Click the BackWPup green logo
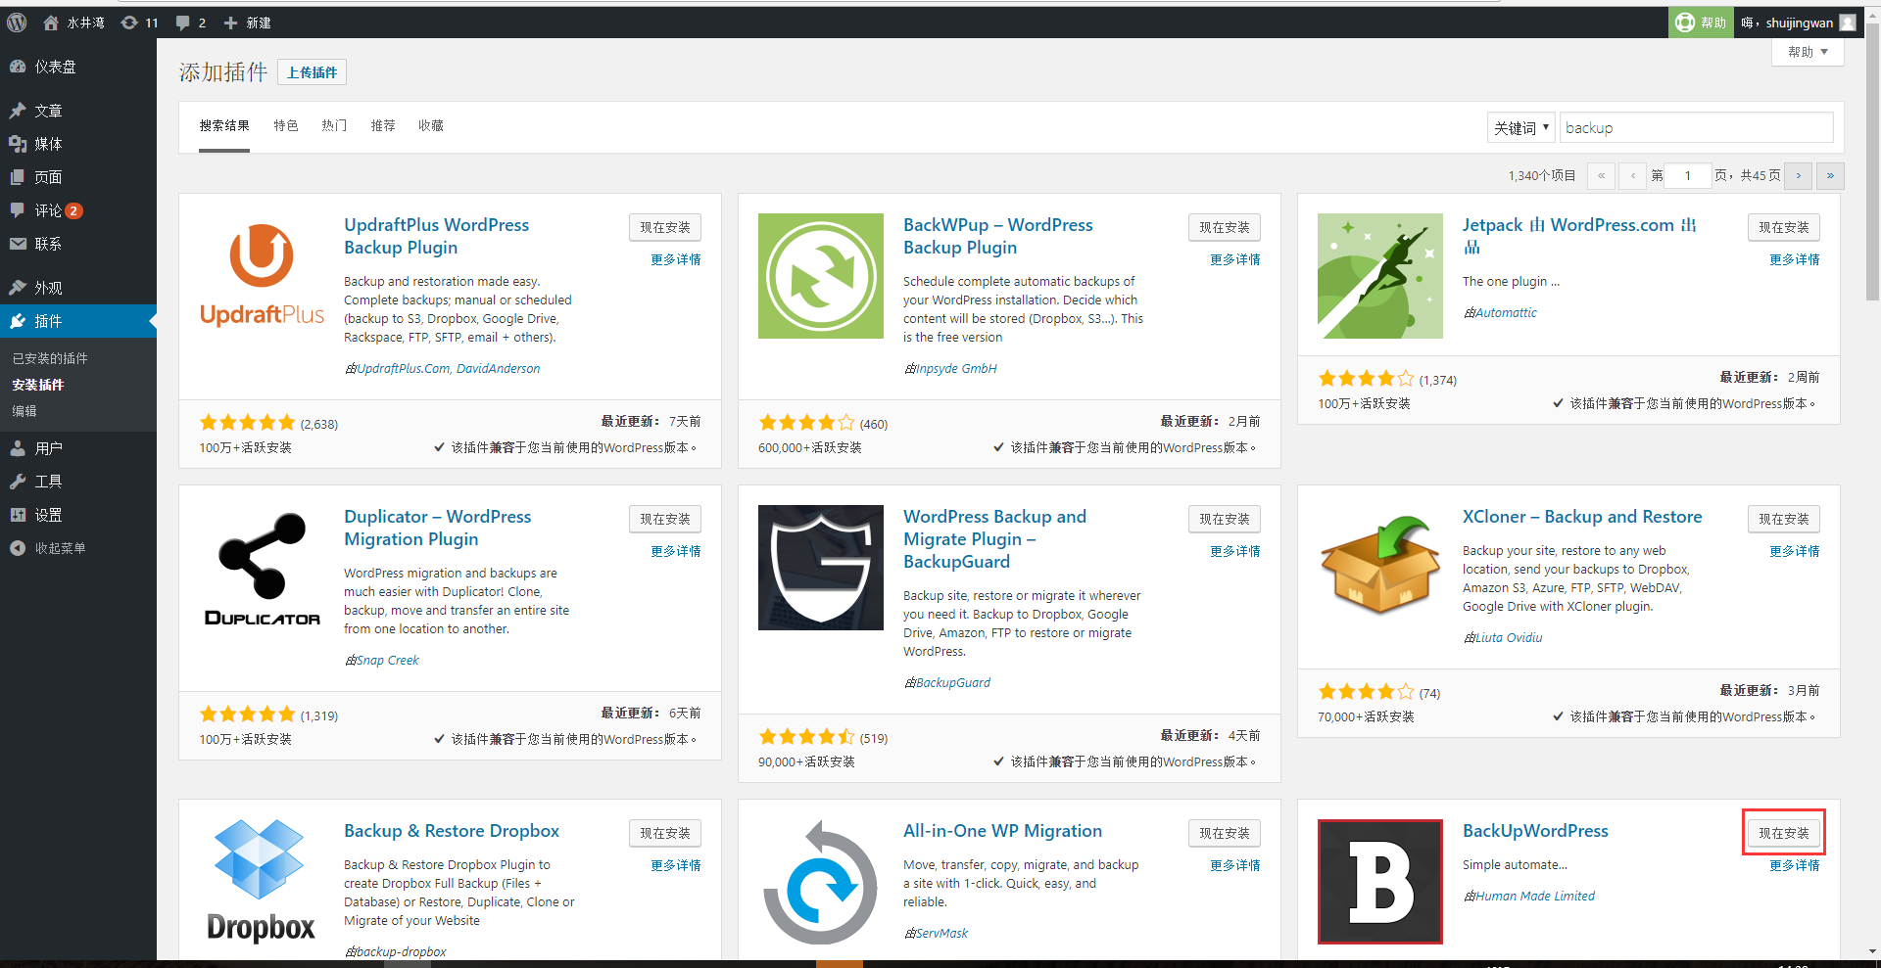Screen dimensions: 1881x968 click(x=821, y=276)
